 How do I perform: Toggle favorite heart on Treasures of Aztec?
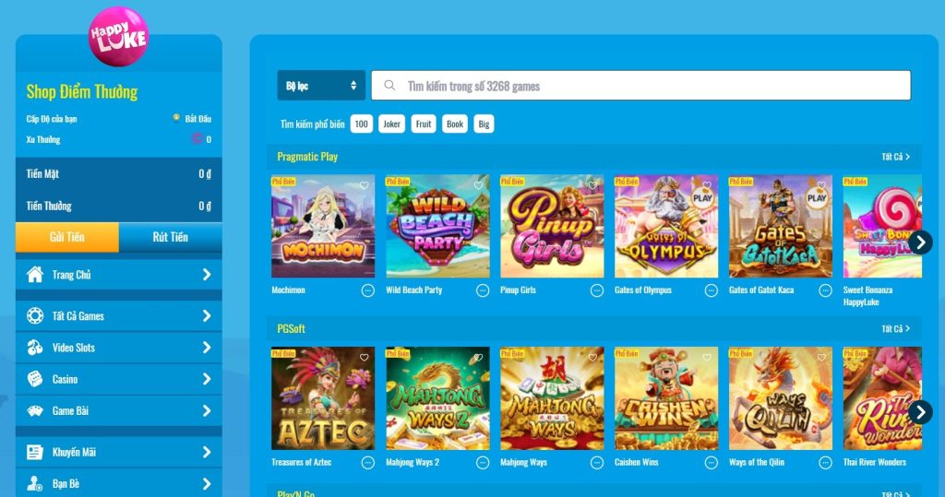tap(364, 358)
